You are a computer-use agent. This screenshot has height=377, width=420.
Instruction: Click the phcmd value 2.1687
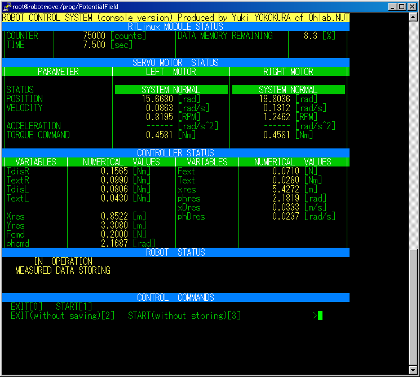click(114, 243)
